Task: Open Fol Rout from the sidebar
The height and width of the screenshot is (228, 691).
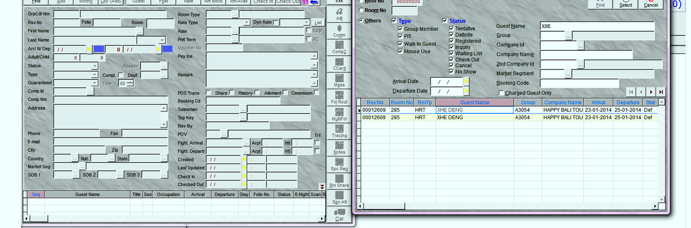Action: click(x=339, y=96)
